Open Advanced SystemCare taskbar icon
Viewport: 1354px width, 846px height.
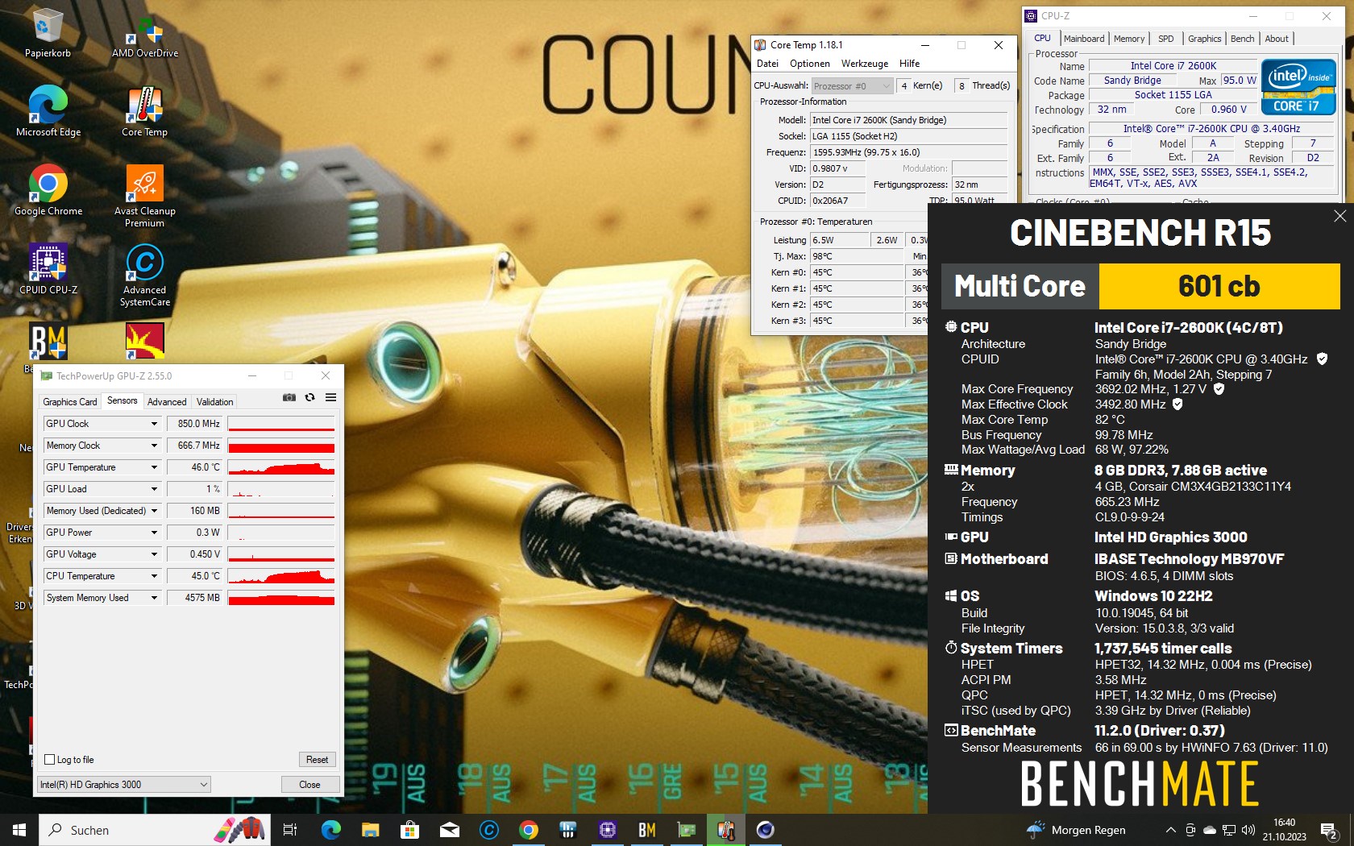pos(488,830)
